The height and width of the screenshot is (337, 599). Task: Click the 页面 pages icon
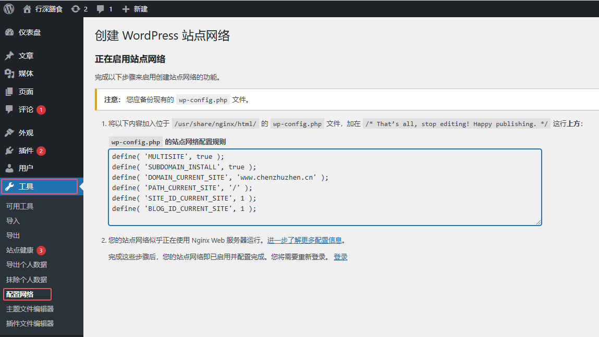9,92
